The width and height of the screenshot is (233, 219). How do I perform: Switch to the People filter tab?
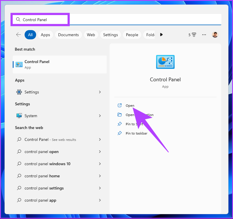[x=132, y=35]
